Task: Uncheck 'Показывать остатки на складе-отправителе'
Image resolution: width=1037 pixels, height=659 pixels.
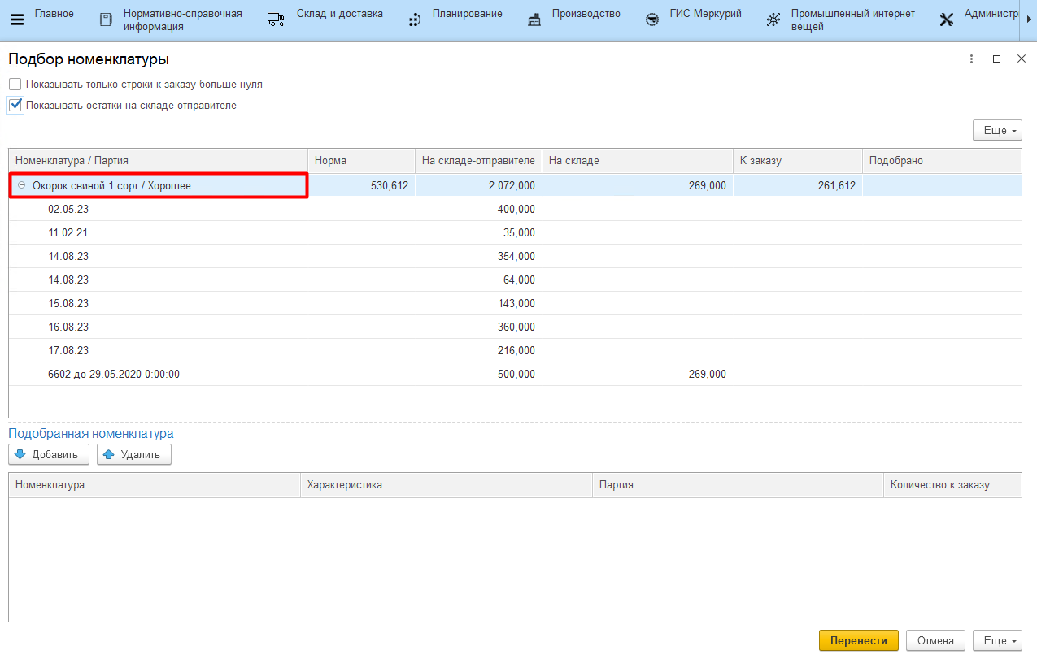Action: (x=15, y=105)
